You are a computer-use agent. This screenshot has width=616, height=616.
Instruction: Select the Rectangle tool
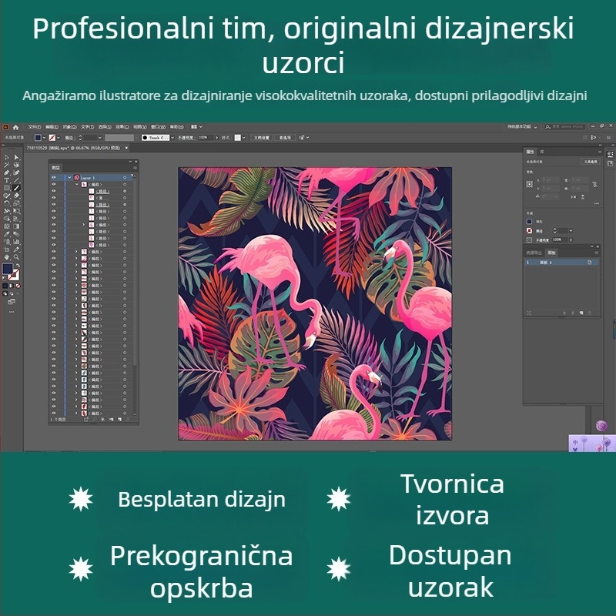point(6,188)
